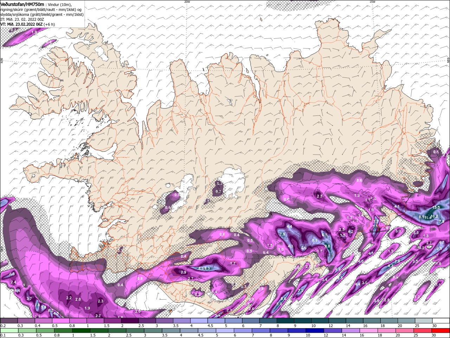This screenshot has height=338, width=450.
Task: Select the 9 royal blue swatch in lower legend
Action: coord(297,331)
